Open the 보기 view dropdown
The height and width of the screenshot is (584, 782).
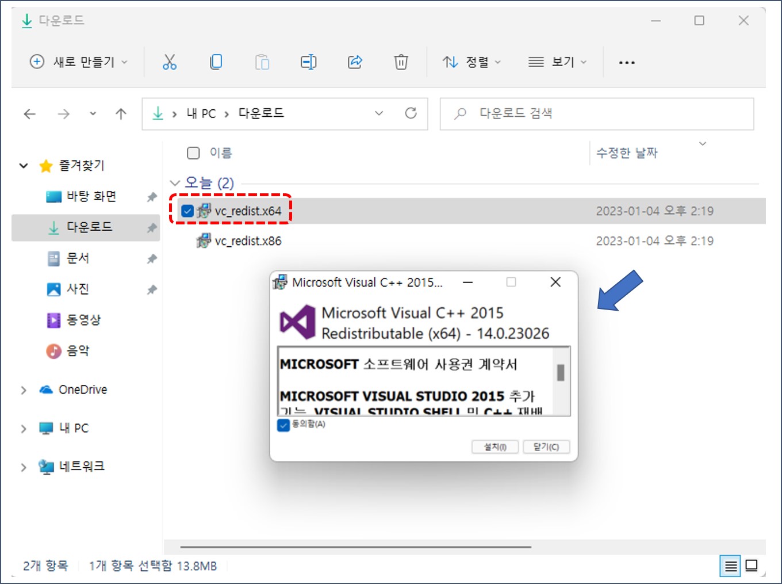point(558,62)
